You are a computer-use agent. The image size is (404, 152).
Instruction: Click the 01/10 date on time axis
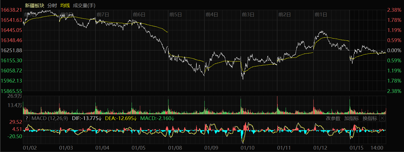tap(248, 147)
